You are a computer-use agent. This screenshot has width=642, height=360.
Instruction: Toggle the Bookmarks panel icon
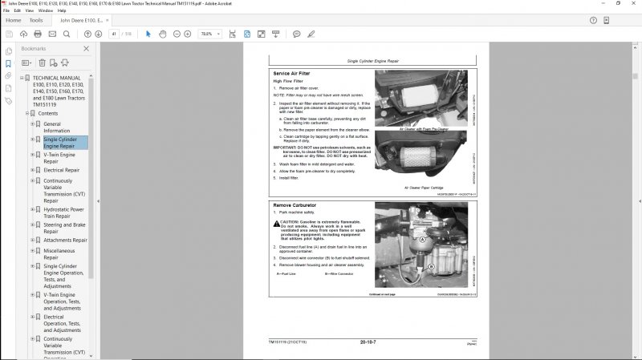[x=9, y=64]
